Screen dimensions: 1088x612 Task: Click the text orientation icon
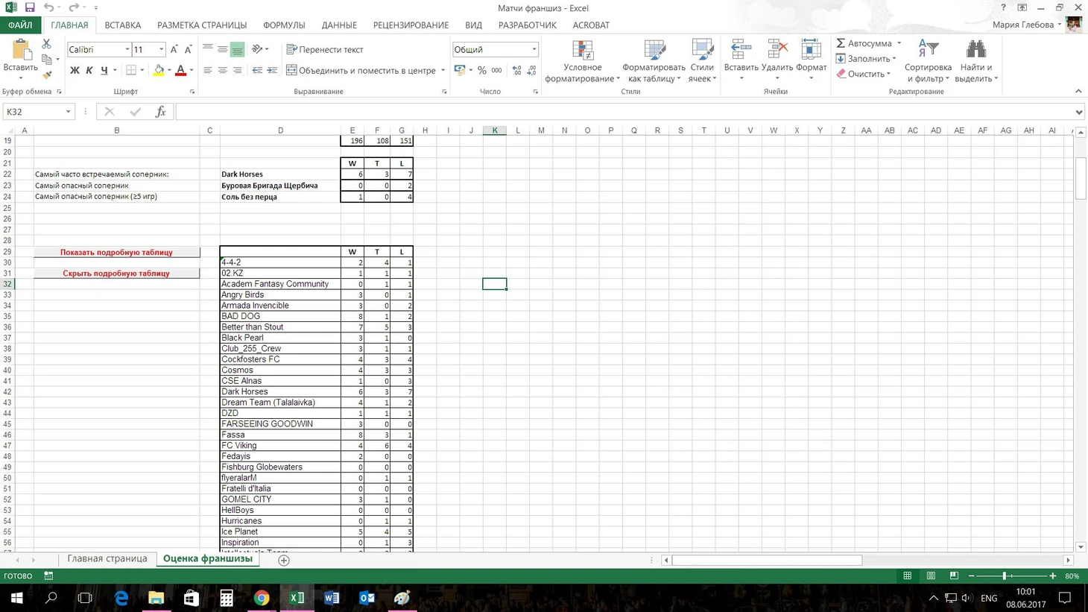click(257, 49)
